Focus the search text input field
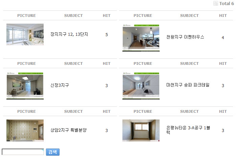236x158 pixels. [23, 152]
